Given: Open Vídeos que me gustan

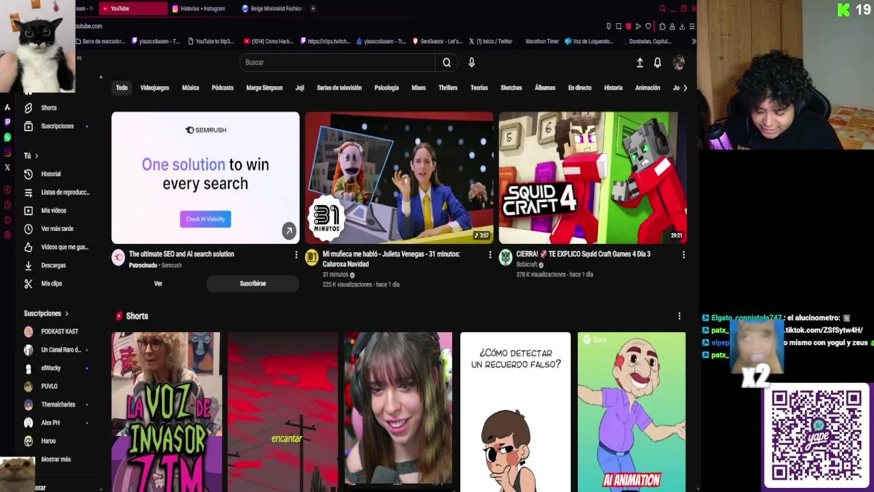Looking at the screenshot, I should [57, 247].
